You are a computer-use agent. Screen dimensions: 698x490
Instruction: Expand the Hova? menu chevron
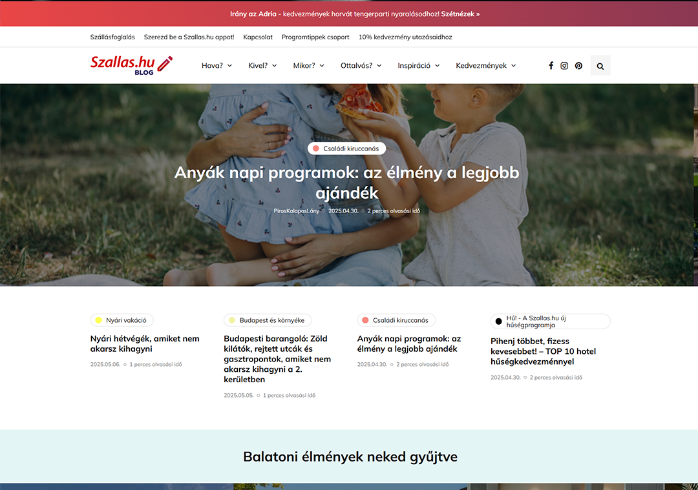click(229, 66)
